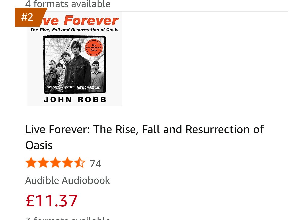Open the 3 formats available link

click(x=68, y=218)
